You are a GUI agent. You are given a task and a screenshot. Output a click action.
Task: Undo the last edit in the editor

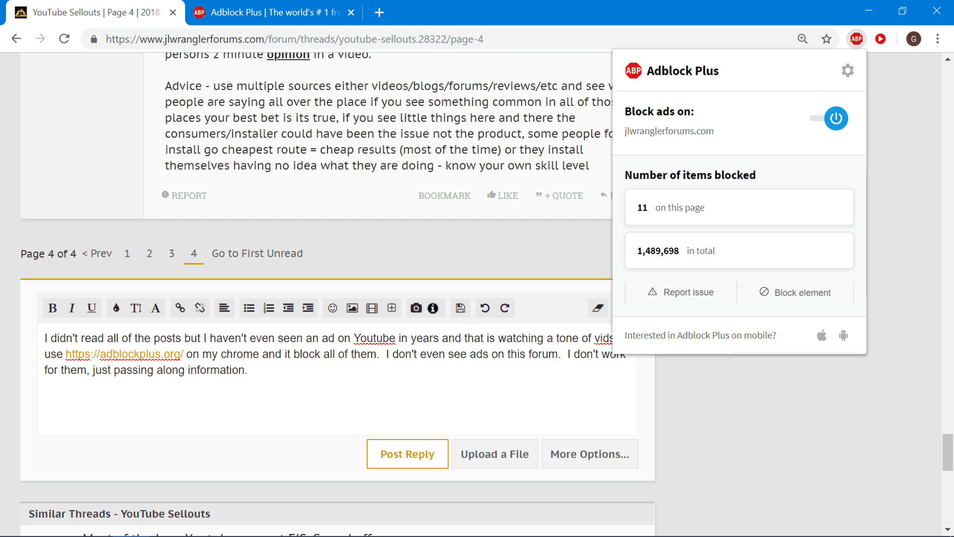(x=485, y=308)
